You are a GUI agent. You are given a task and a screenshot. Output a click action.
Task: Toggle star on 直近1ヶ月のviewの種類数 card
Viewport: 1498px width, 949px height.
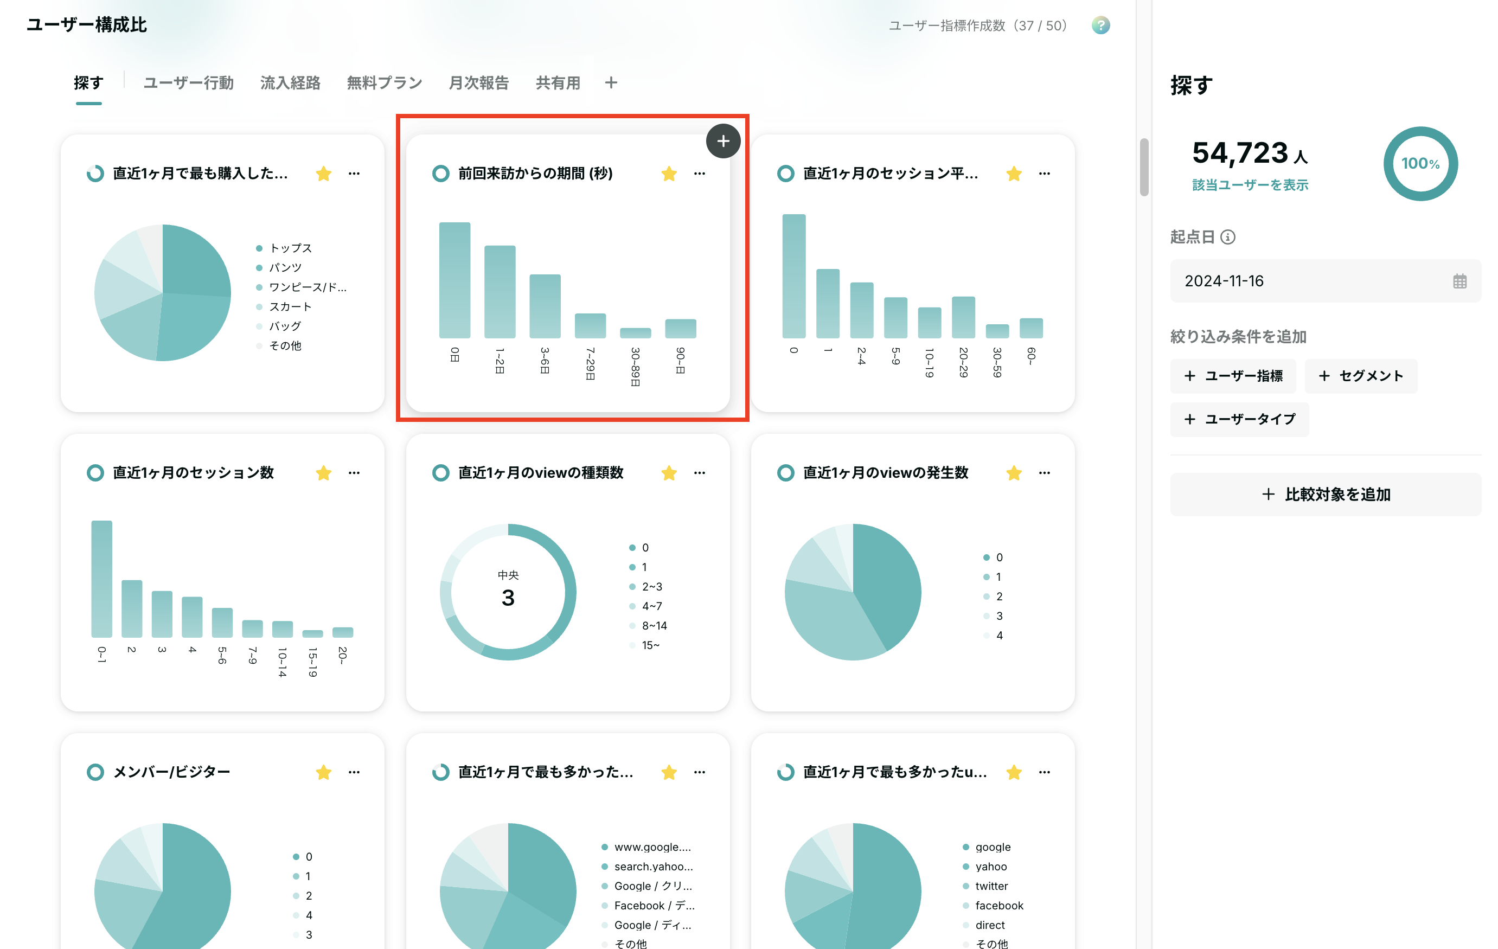(x=669, y=473)
